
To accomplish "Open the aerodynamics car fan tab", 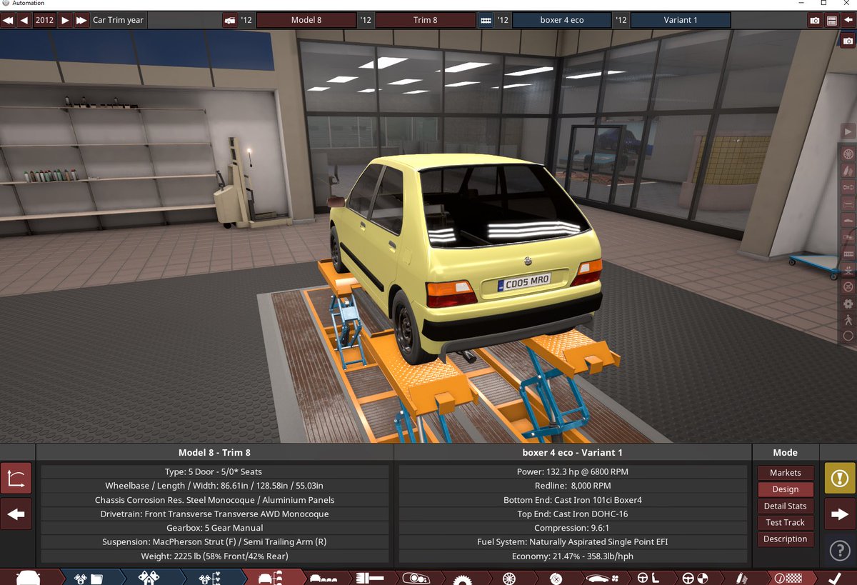I will coord(602,577).
